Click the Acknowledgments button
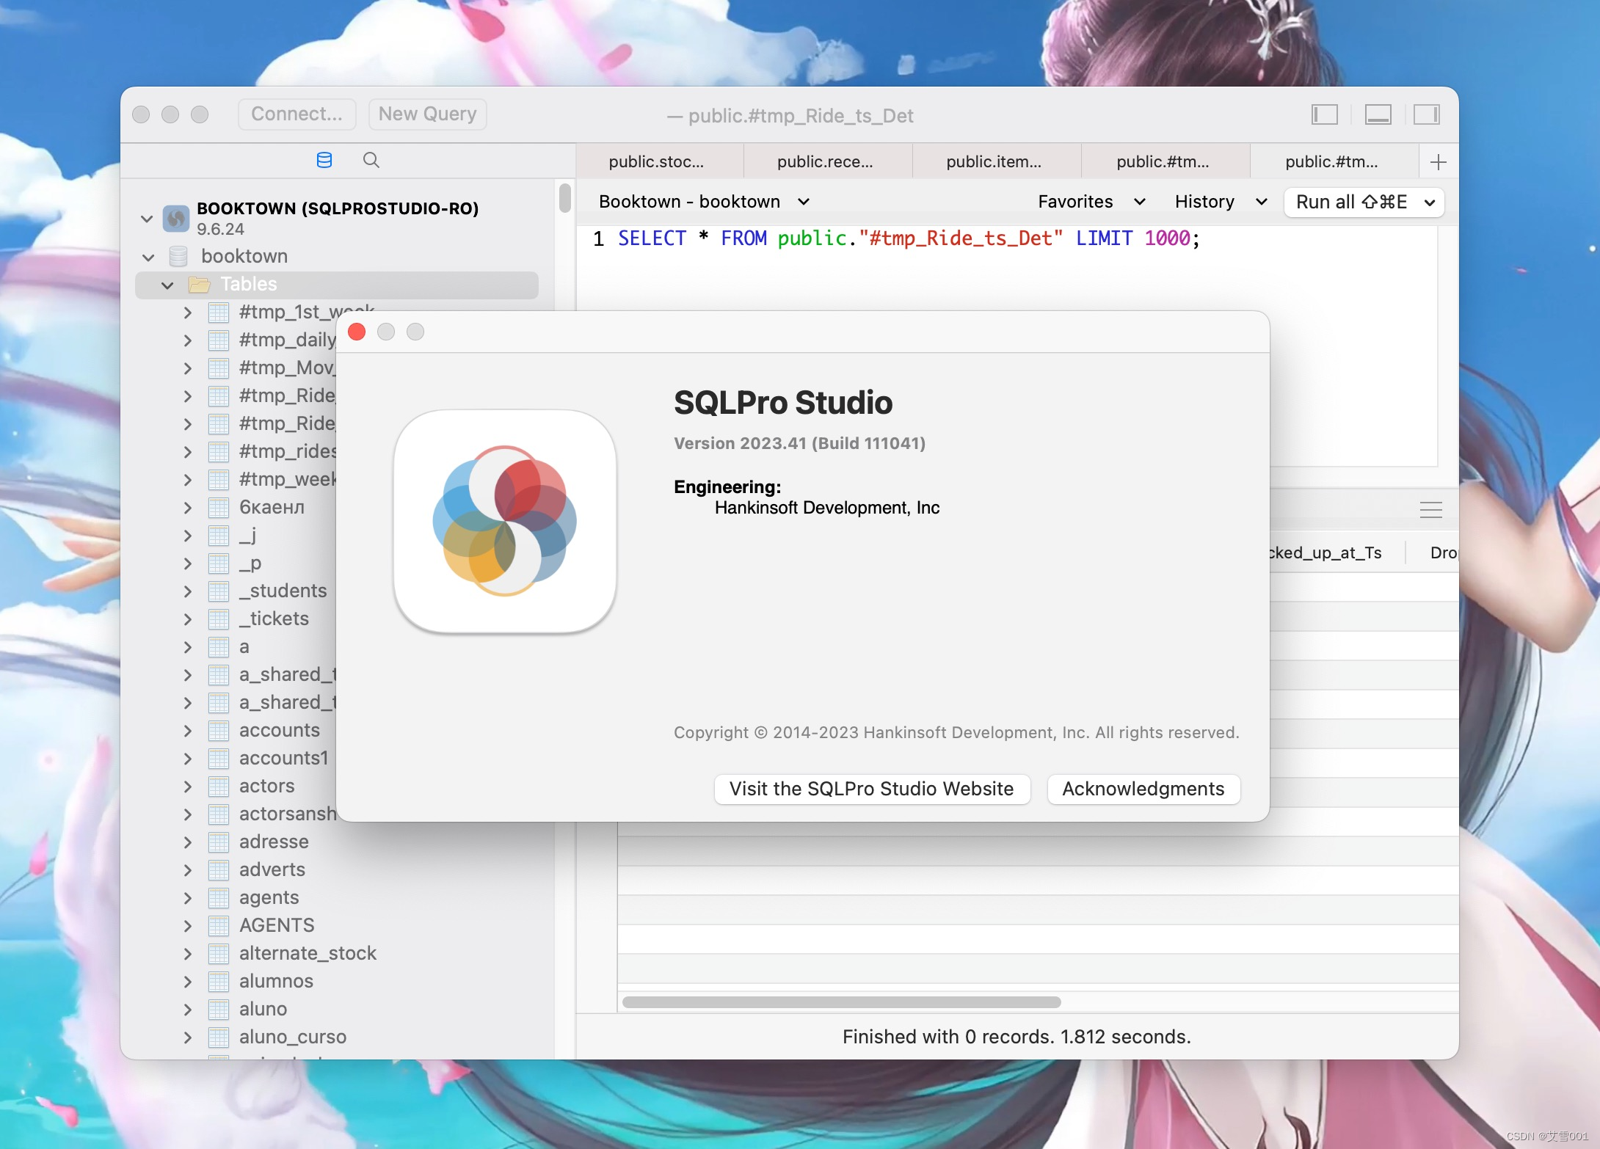Viewport: 1600px width, 1149px height. click(x=1141, y=789)
